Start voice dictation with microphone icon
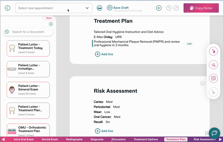Viewport: 223px width, 142px height. tap(214, 51)
